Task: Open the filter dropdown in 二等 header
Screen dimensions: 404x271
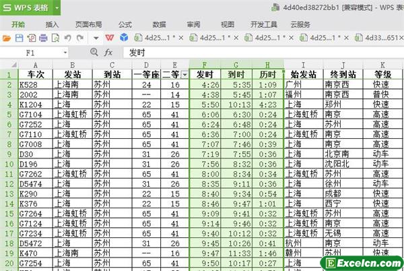Action: click(x=184, y=75)
